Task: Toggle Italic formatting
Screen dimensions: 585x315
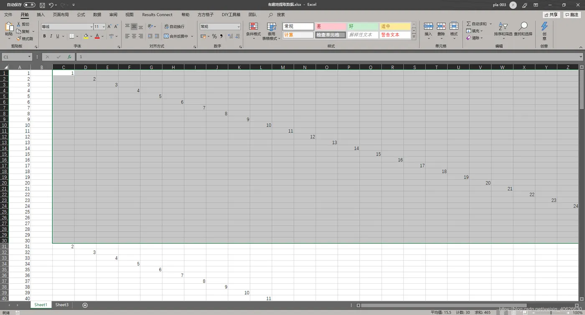Action: pyautogui.click(x=51, y=36)
